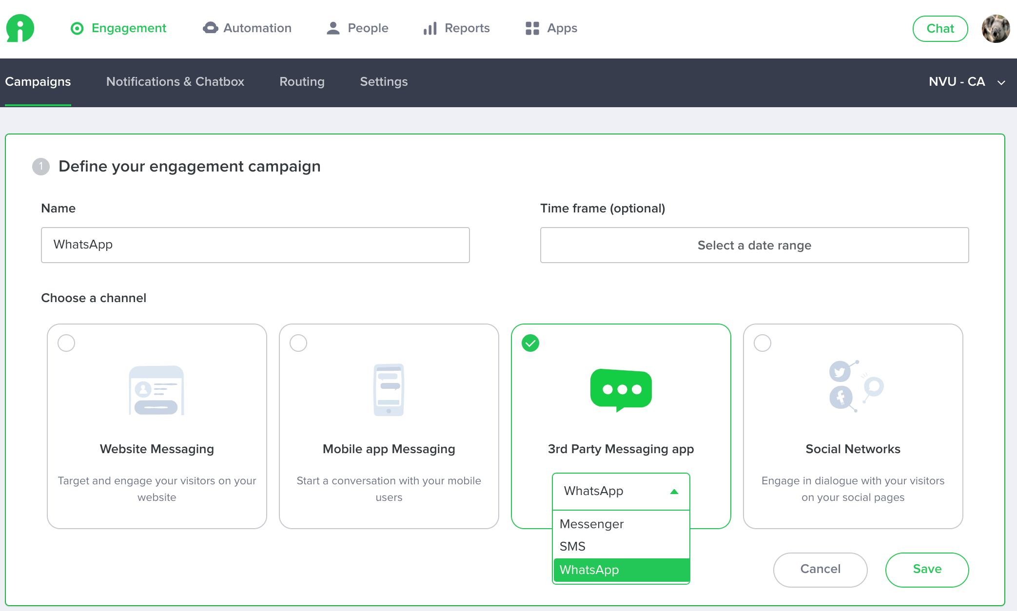Open the People menu
The image size is (1017, 611).
point(357,28)
